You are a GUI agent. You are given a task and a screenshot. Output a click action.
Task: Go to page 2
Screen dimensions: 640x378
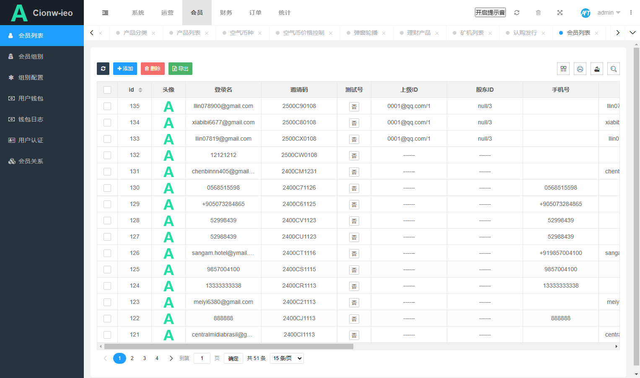tap(132, 358)
